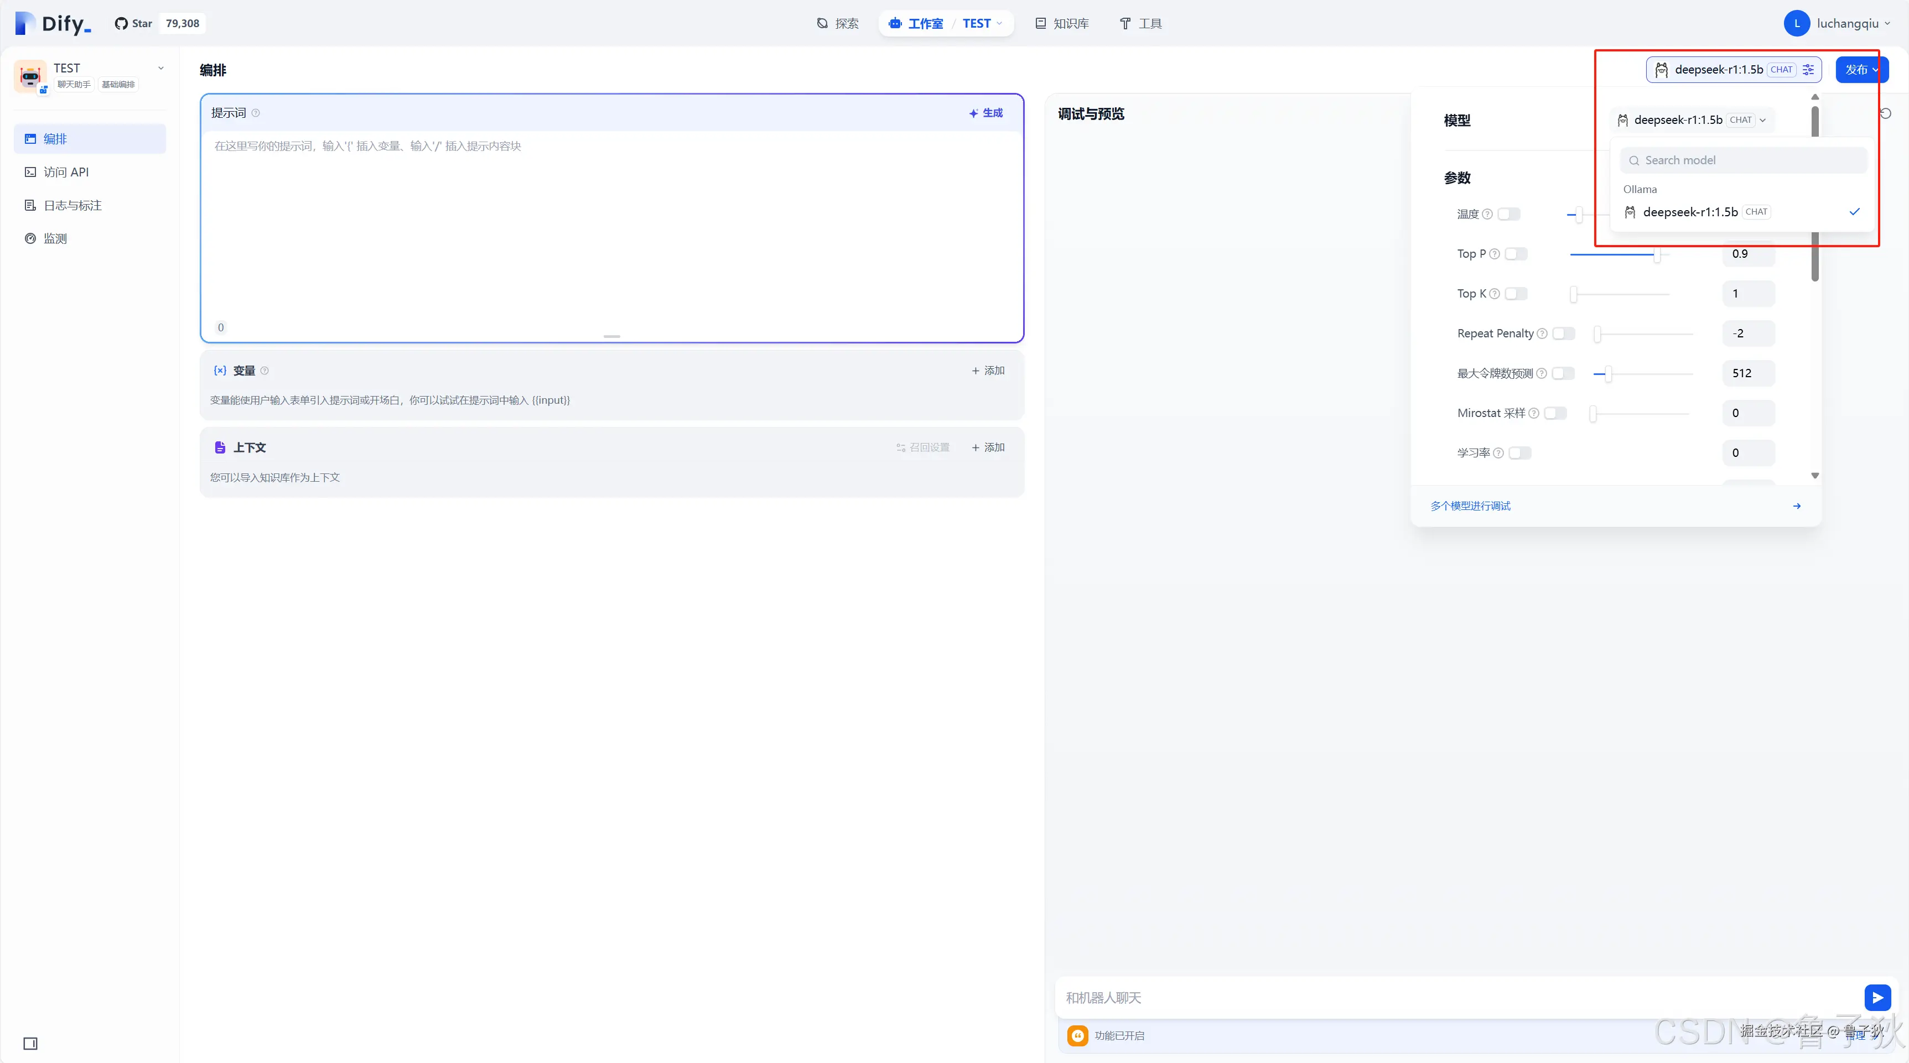Screen dimensions: 1909x1063
Task: Click 多个模型进行调试 link
Action: (x=1470, y=506)
